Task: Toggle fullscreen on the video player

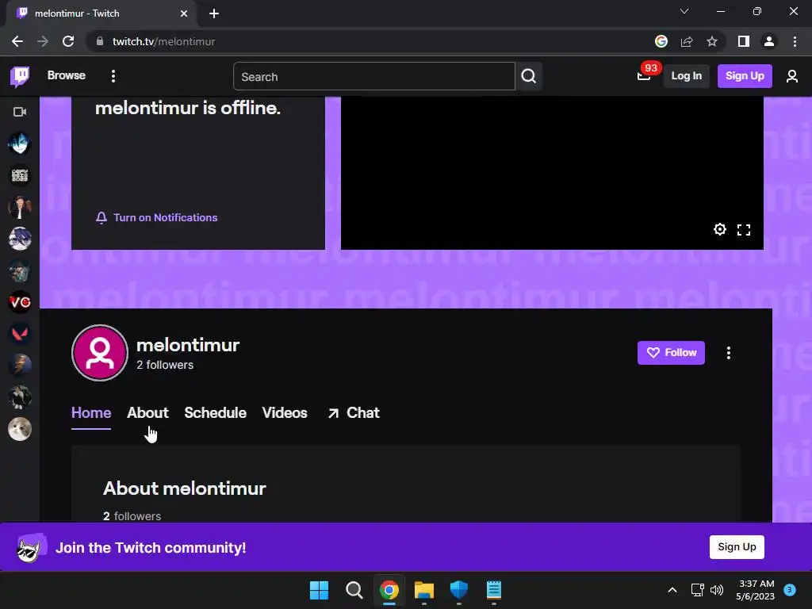Action: [743, 230]
